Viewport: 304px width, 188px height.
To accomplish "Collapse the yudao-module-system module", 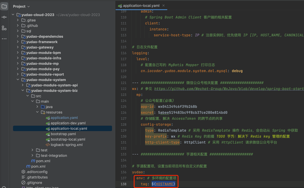I will pyautogui.click(x=18, y=80).
